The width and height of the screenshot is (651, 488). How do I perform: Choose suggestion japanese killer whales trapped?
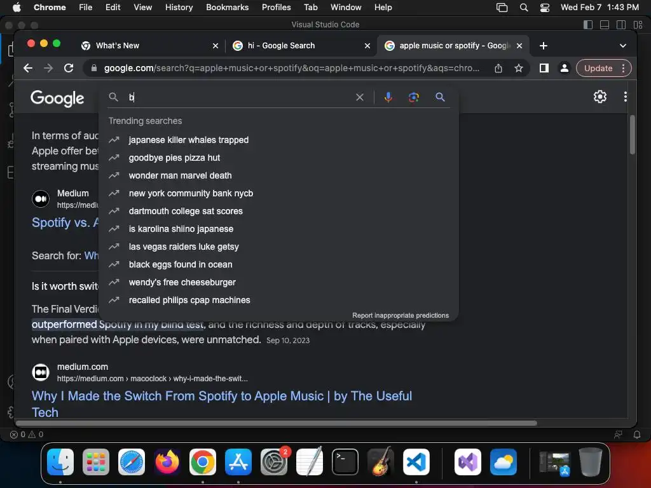(278, 140)
